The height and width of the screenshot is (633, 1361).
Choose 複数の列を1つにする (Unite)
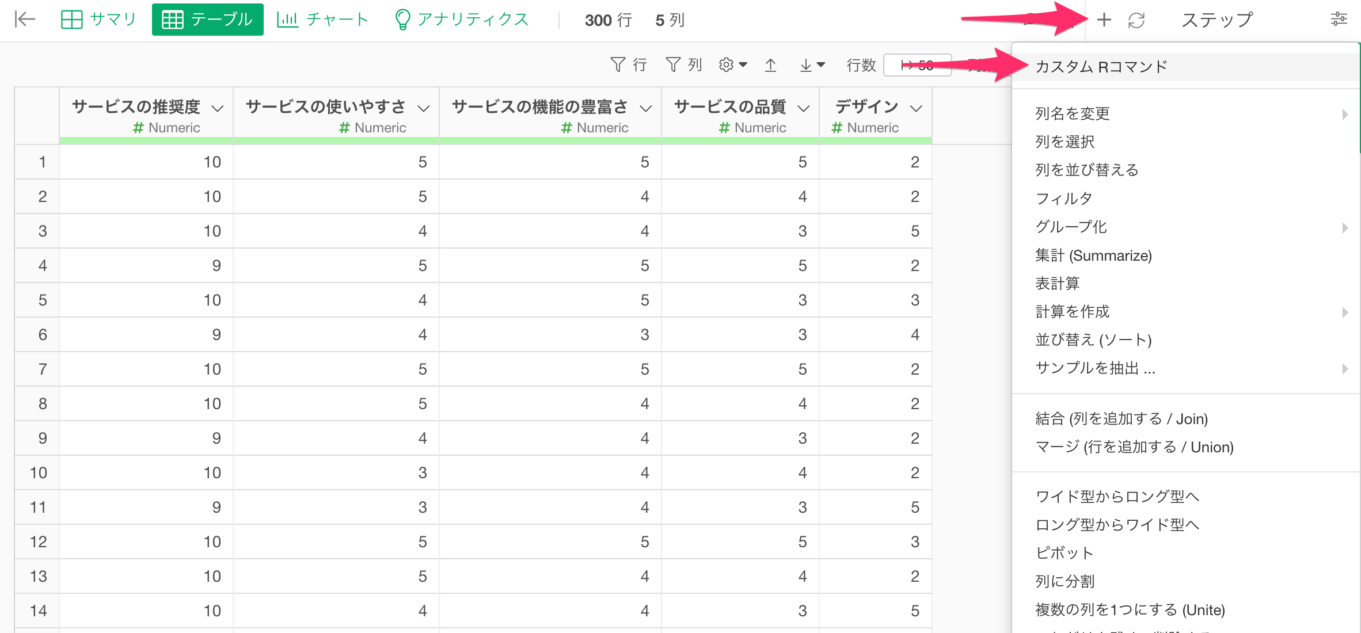(1185, 609)
